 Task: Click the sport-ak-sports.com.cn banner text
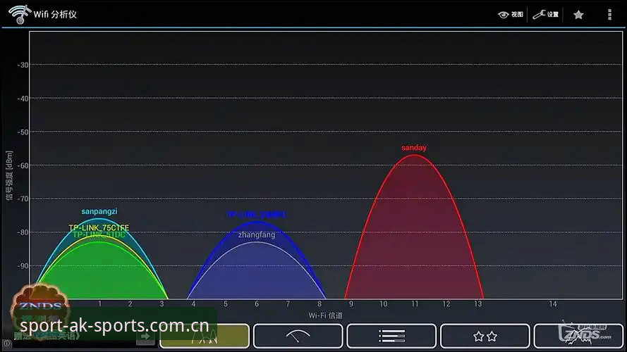(x=114, y=326)
